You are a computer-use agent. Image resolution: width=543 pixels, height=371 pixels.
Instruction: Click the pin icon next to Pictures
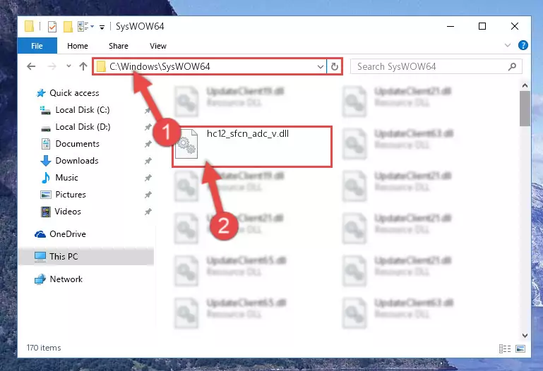(x=148, y=195)
